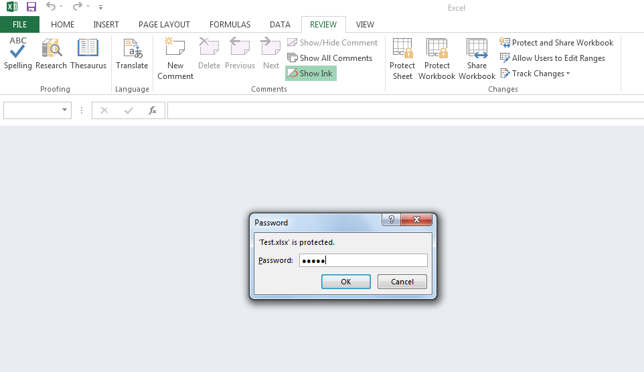
Task: Click Share Workbook
Action: coord(477,59)
